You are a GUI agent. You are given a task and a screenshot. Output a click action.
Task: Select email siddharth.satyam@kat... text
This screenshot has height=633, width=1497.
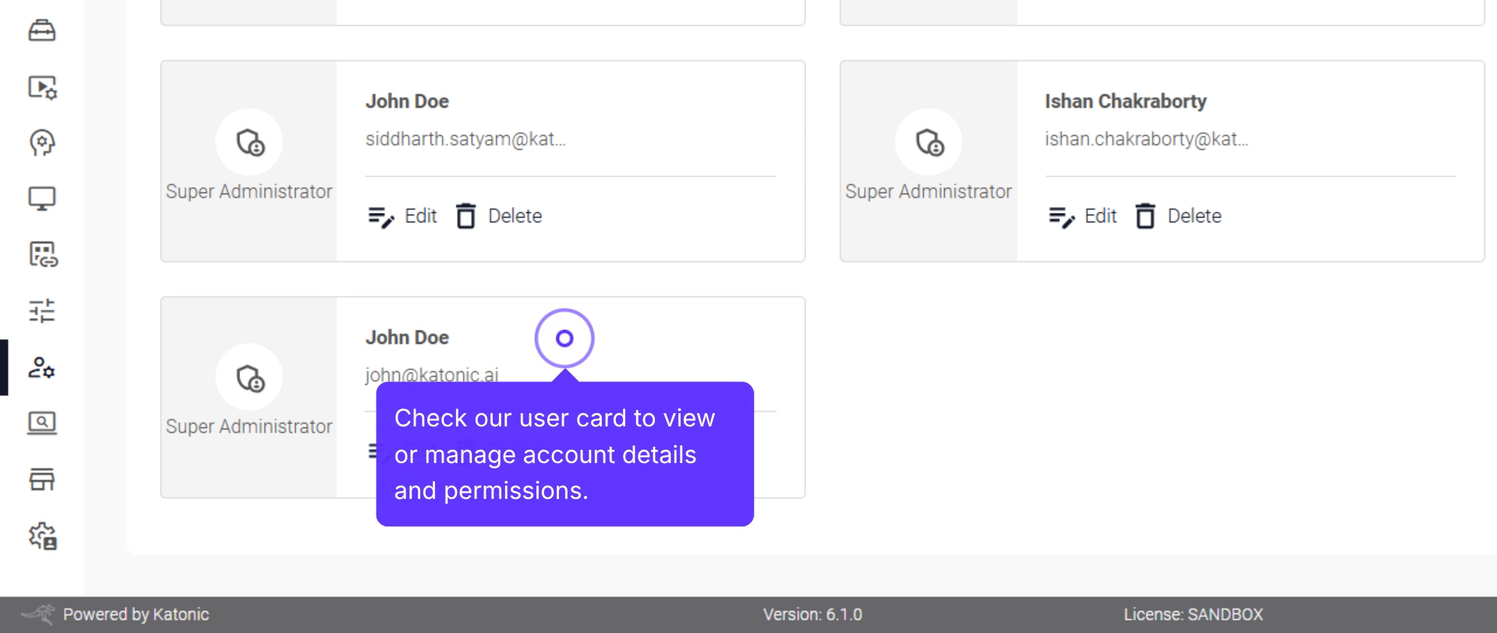point(465,139)
